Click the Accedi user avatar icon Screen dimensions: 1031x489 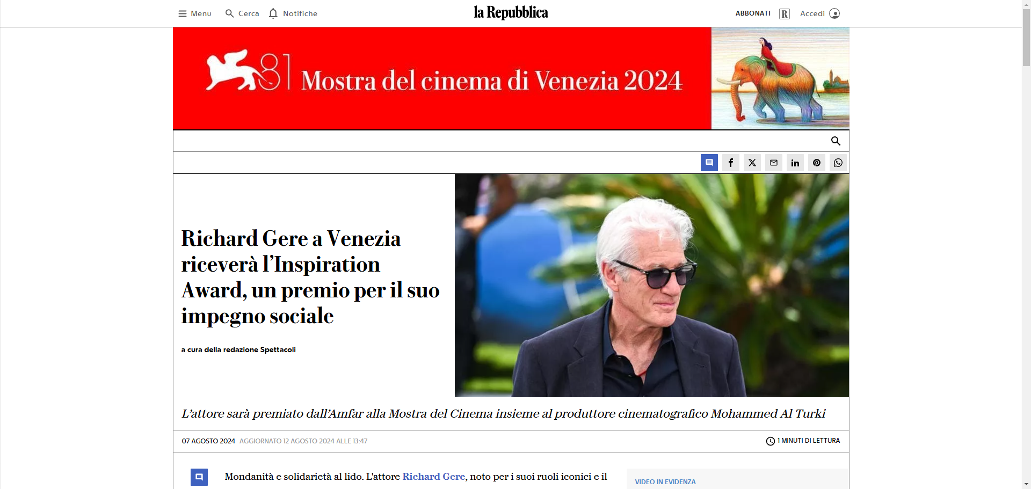point(834,13)
